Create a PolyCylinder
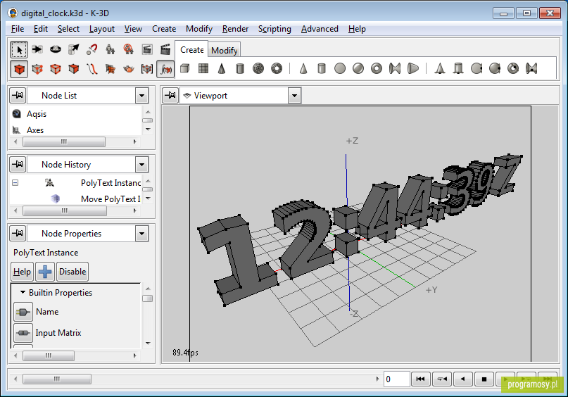The image size is (568, 397). coord(240,68)
